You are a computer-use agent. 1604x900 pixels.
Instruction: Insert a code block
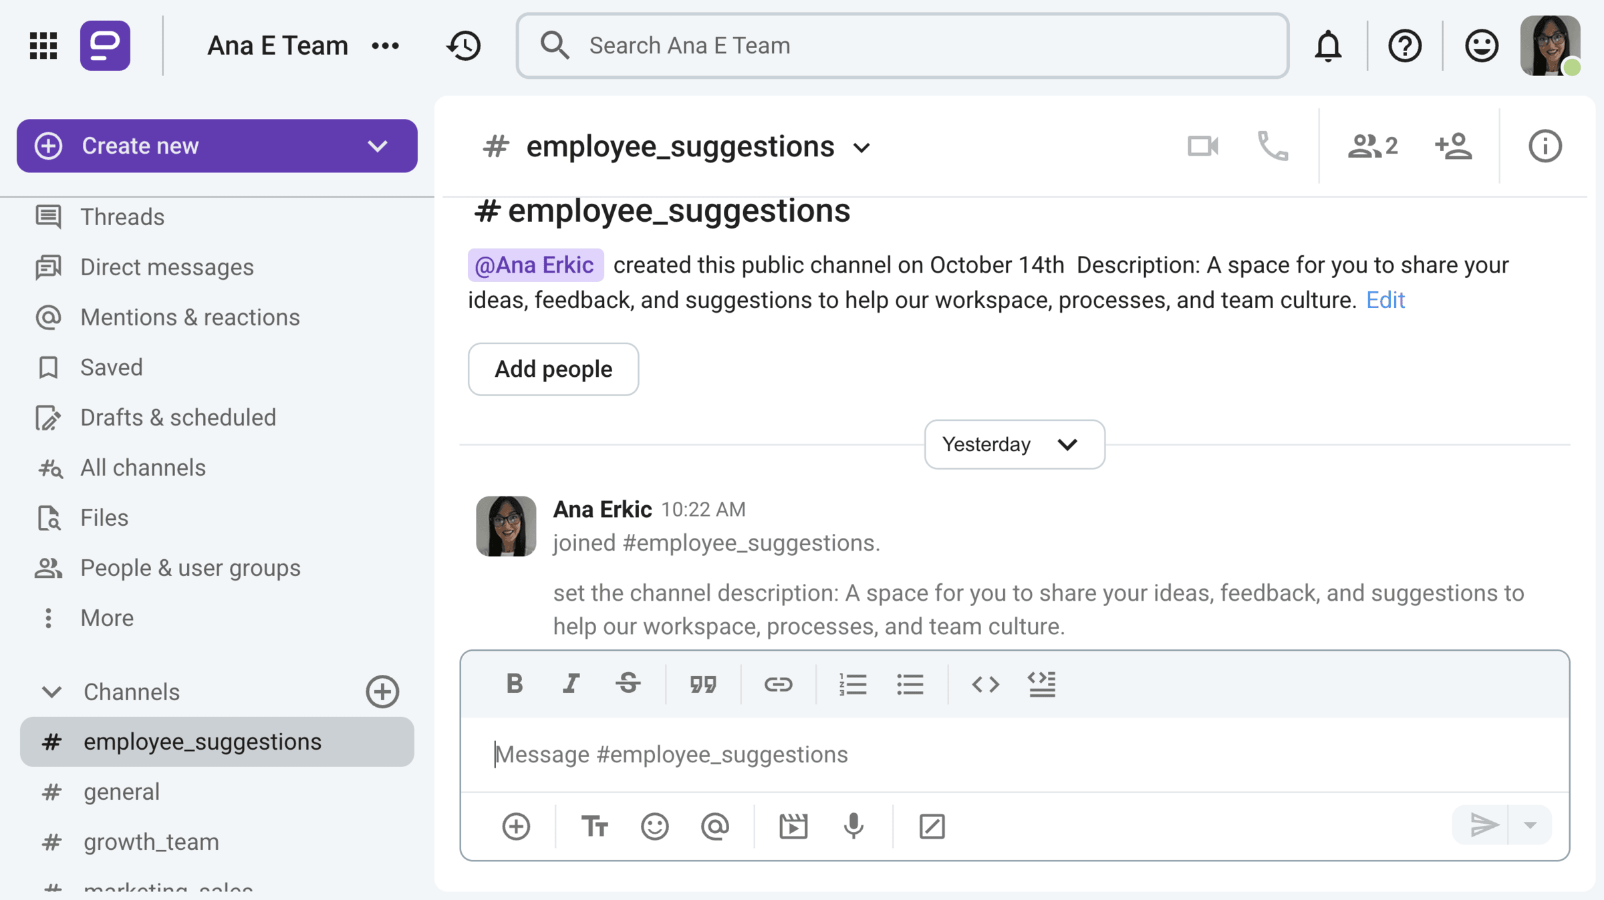click(x=1041, y=684)
